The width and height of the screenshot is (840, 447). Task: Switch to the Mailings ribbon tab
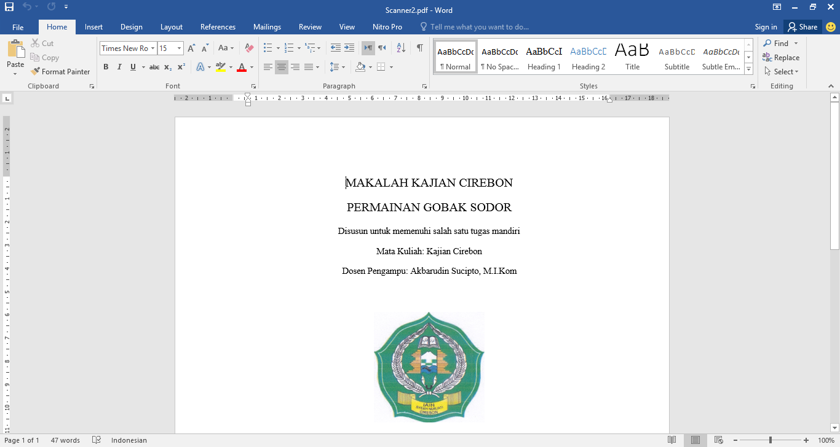tap(267, 26)
